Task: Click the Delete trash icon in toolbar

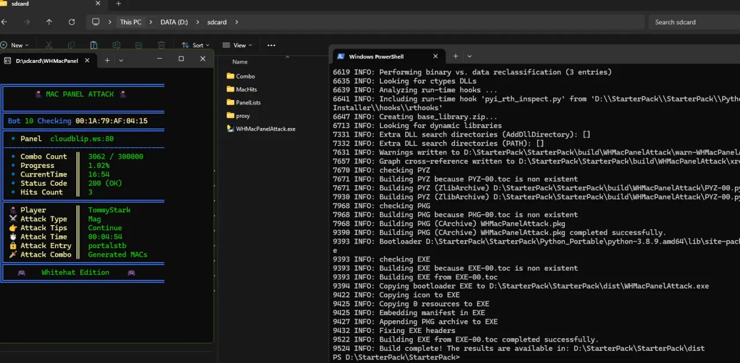Action: (161, 45)
